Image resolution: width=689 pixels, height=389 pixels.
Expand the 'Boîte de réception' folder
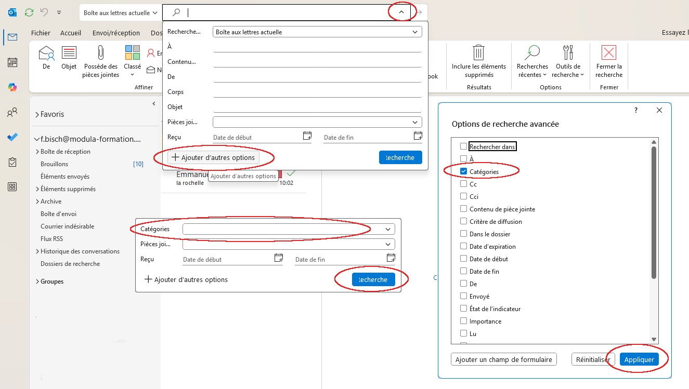[x=37, y=152]
